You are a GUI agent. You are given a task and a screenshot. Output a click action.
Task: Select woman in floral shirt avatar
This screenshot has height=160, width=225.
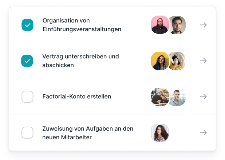[x=177, y=61]
